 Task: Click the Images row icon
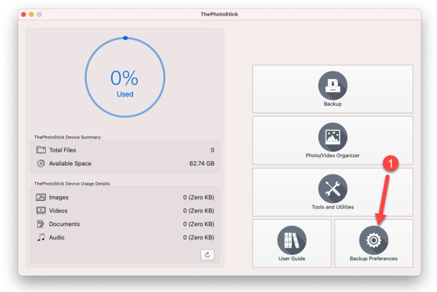point(40,198)
